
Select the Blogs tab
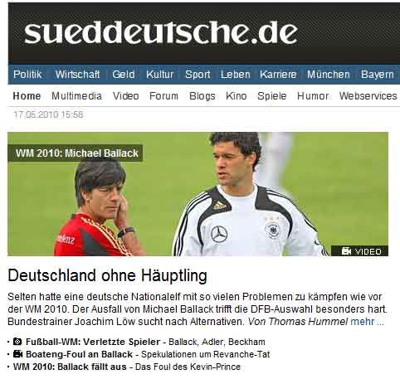pos(202,96)
